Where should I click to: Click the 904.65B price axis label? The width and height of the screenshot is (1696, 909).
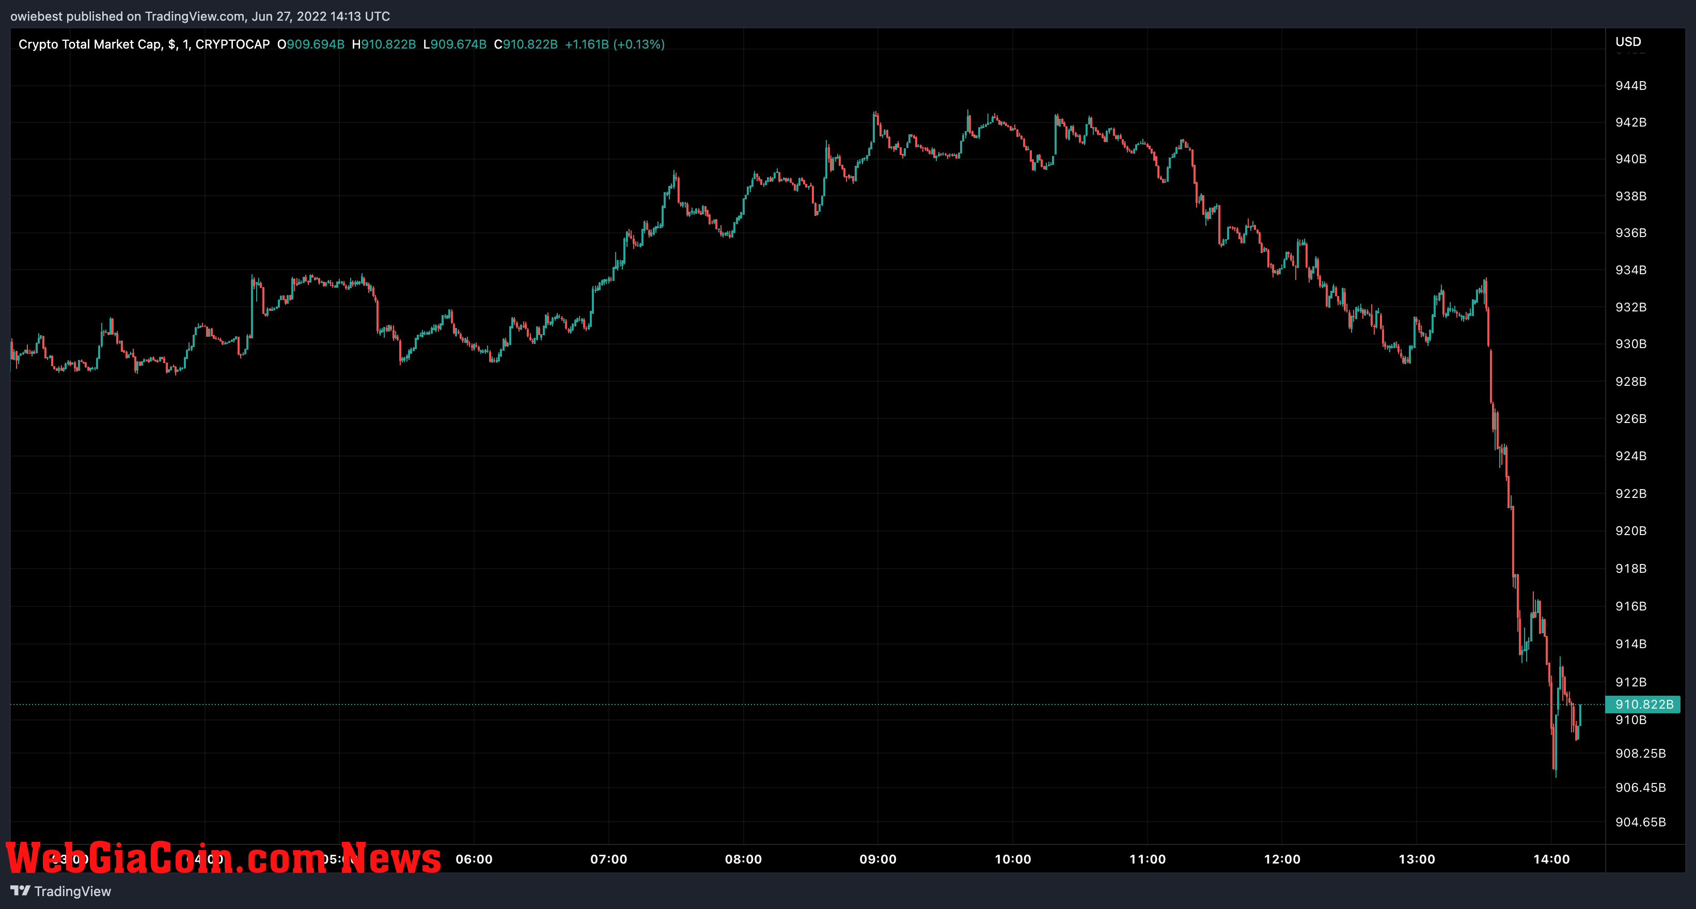click(1640, 821)
